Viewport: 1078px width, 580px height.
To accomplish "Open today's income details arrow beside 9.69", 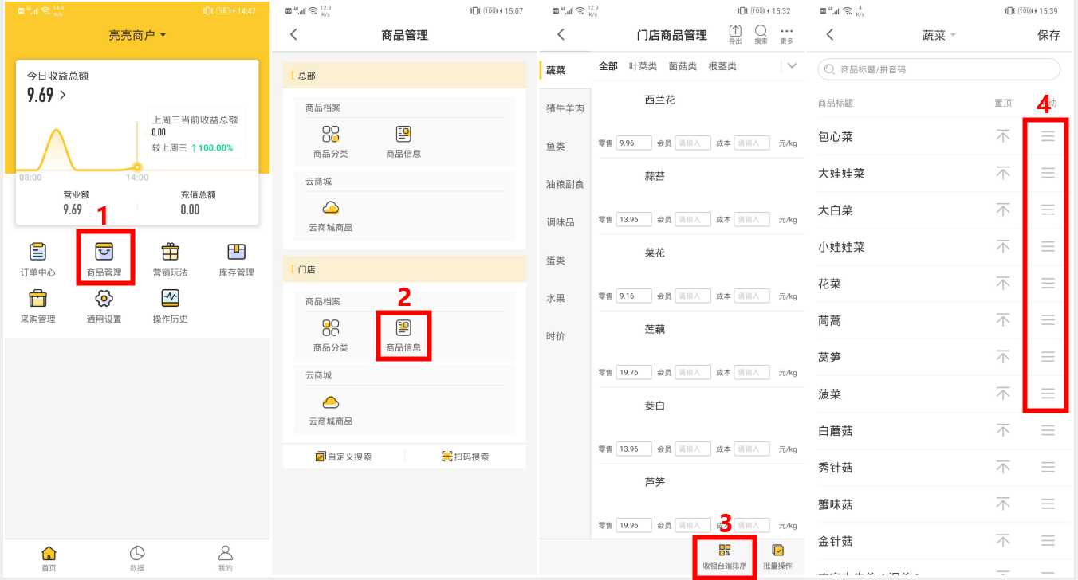I will 63,96.
